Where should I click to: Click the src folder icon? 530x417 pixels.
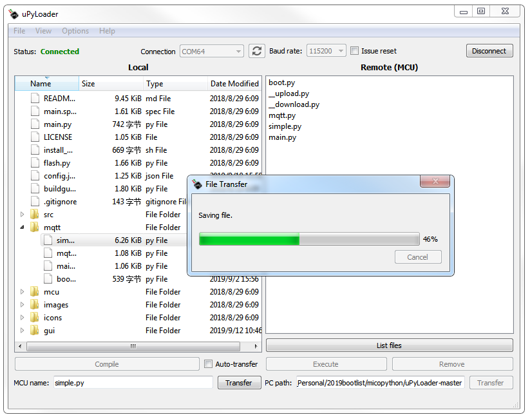35,214
